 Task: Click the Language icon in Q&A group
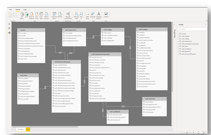click(x=93, y=14)
